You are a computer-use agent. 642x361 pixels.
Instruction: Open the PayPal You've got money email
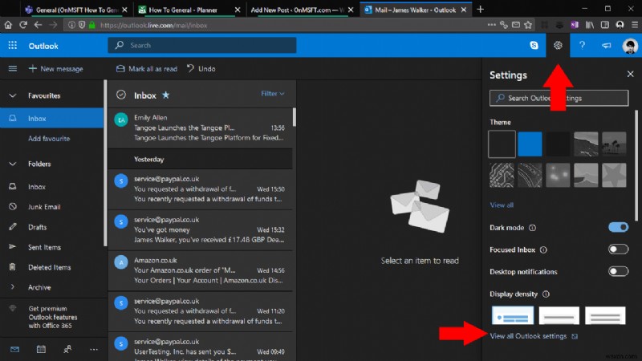pyautogui.click(x=201, y=230)
